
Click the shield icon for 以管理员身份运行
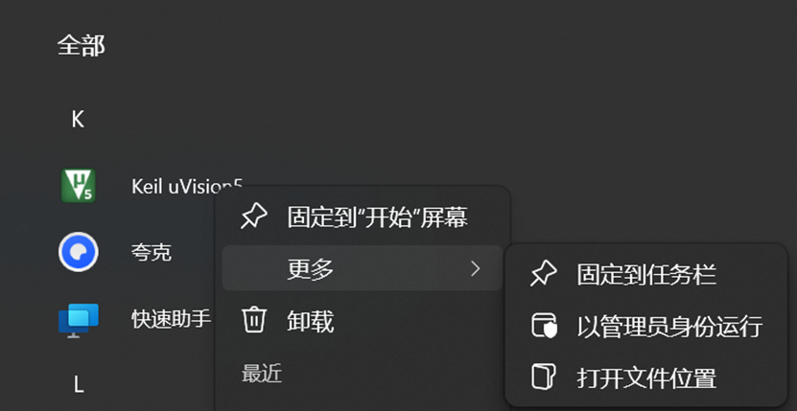point(544,326)
